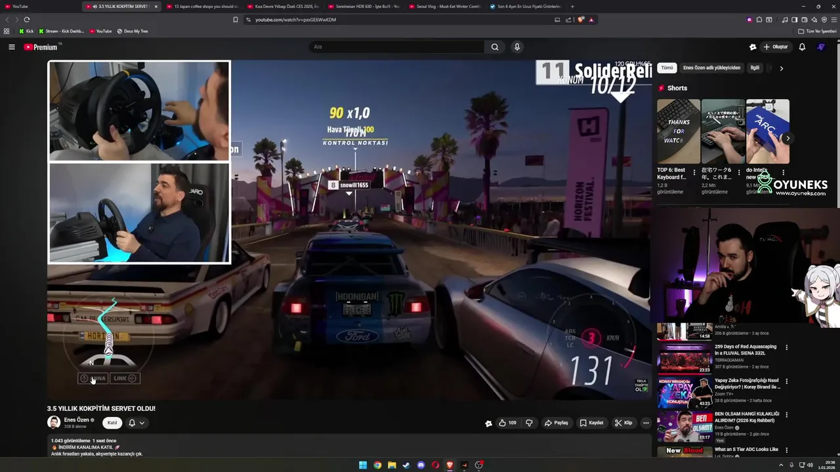Viewport: 840px width, 472px height.
Task: Open 'What an S Tier ADC Looks Like' video
Action: [746, 450]
